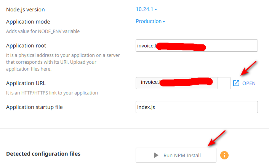The height and width of the screenshot is (167, 269).
Task: Click the Application root label
Action: pos(26,46)
